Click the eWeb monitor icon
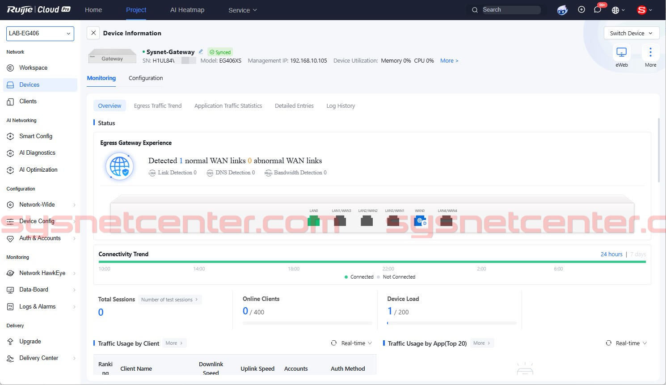This screenshot has width=666, height=385. (x=621, y=52)
